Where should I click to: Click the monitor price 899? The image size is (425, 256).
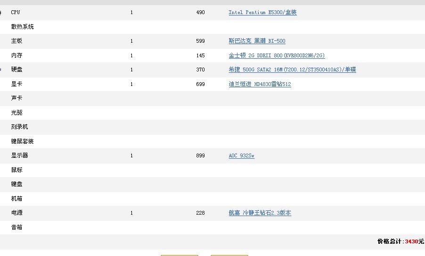click(x=200, y=155)
